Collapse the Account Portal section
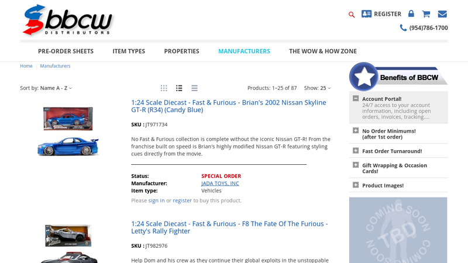The image size is (468, 263). tap(356, 99)
